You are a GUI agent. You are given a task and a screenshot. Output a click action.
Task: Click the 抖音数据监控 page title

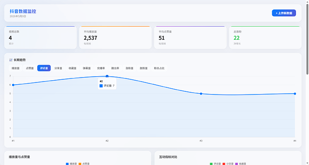23,12
